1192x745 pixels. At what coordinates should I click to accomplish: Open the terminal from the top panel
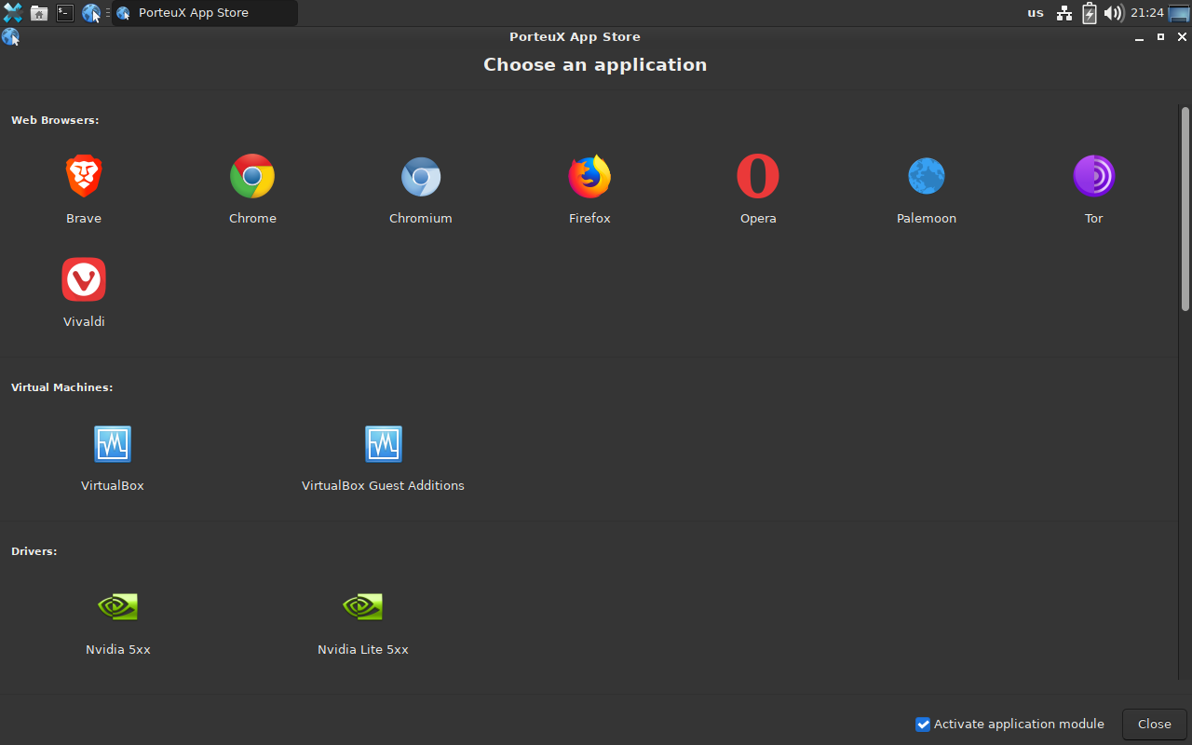pos(64,13)
